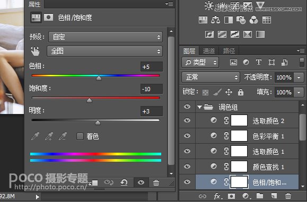Hide the 色相/饱和度 layer
The height and width of the screenshot is (202, 307).
[187, 182]
